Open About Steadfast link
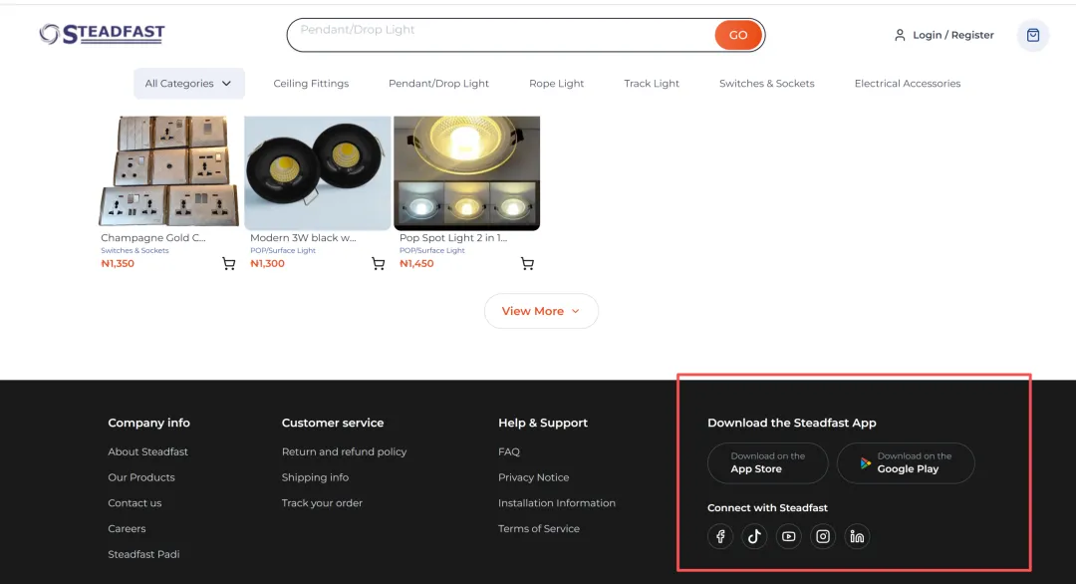The image size is (1076, 584). pyautogui.click(x=147, y=451)
